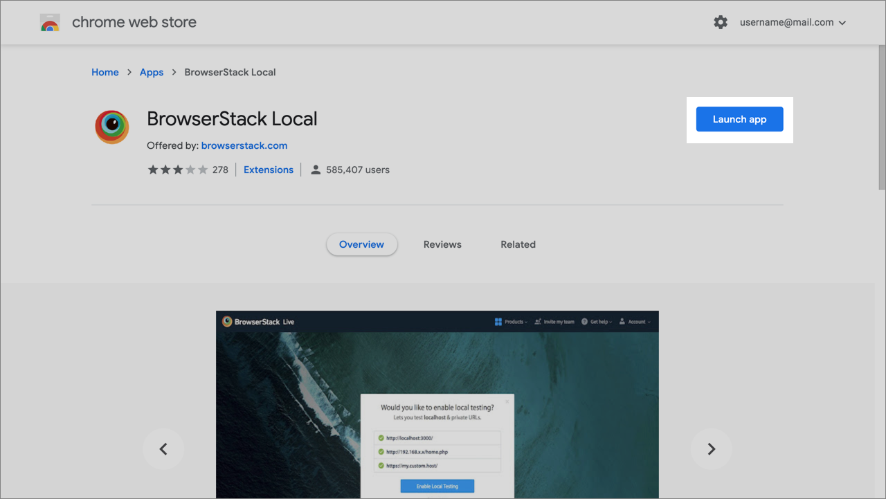This screenshot has height=499, width=886.
Task: Click the 278 ratings count
Action: [220, 170]
